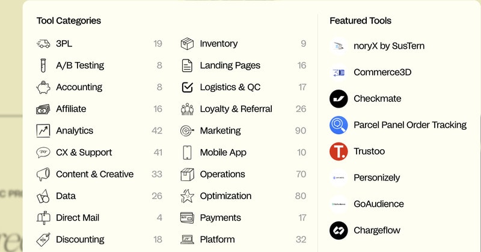Screen dimensions: 481x252
Task: Click the Optimization star icon
Action: pos(188,196)
